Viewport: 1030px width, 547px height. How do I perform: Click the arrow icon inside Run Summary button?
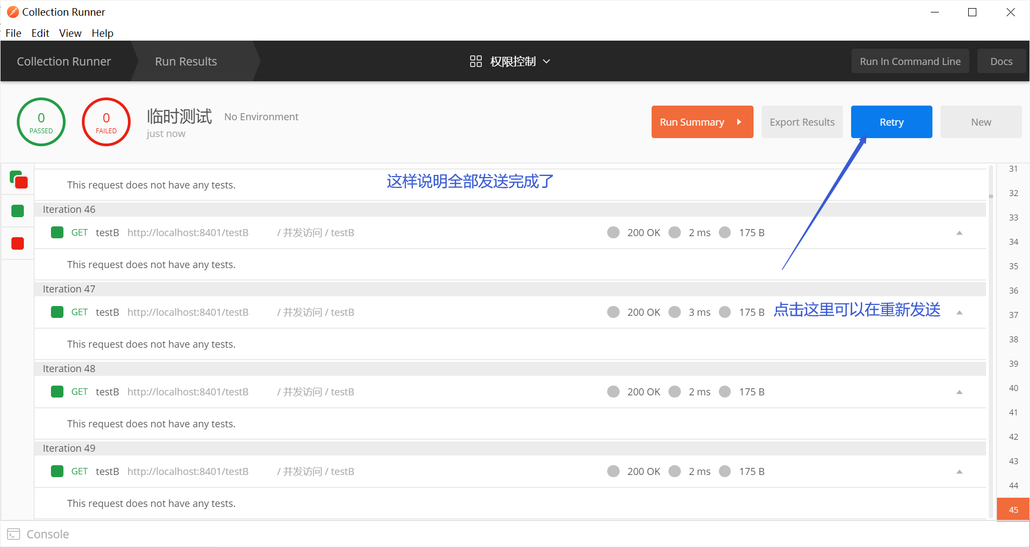(x=739, y=122)
